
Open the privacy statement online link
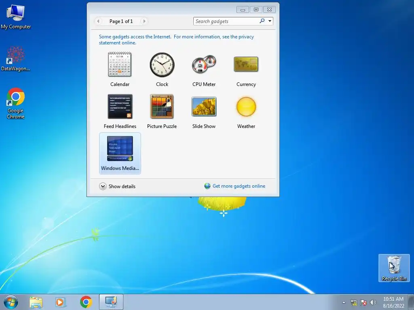tap(176, 40)
